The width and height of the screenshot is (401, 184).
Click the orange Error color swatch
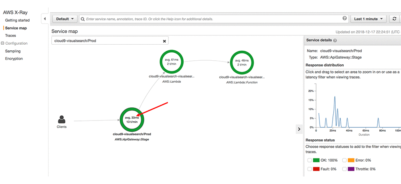[351, 160]
